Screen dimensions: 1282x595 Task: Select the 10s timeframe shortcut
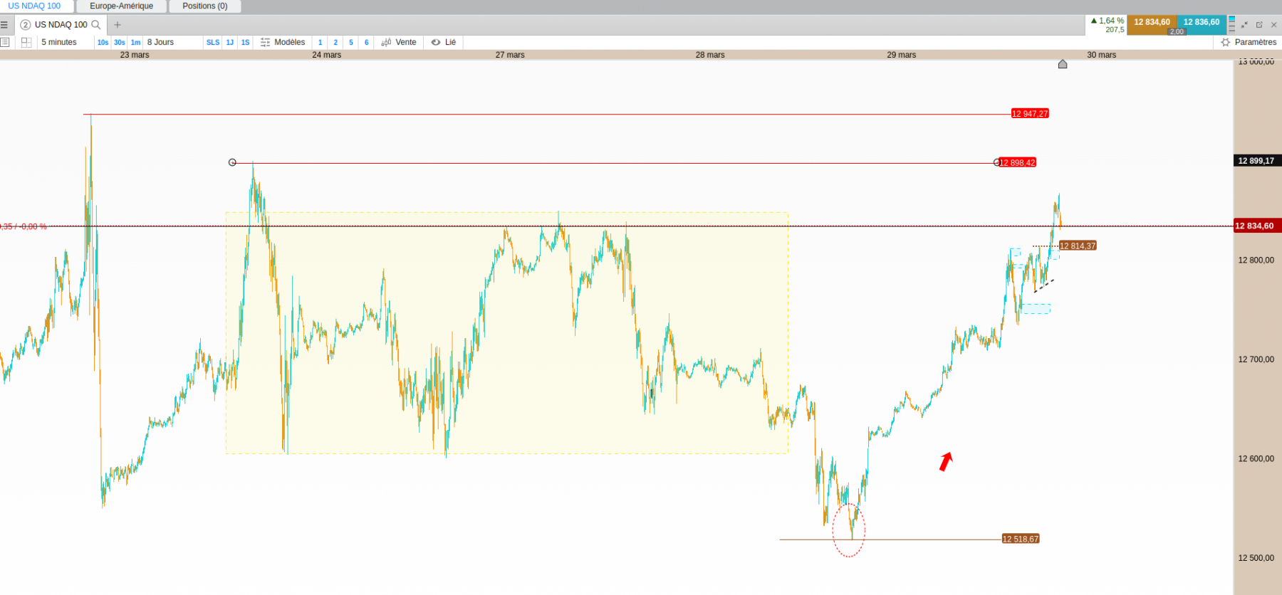103,43
